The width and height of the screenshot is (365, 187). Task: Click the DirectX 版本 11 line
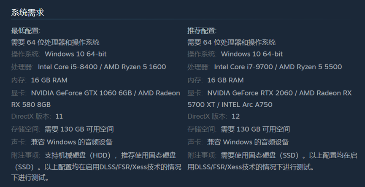(37, 116)
